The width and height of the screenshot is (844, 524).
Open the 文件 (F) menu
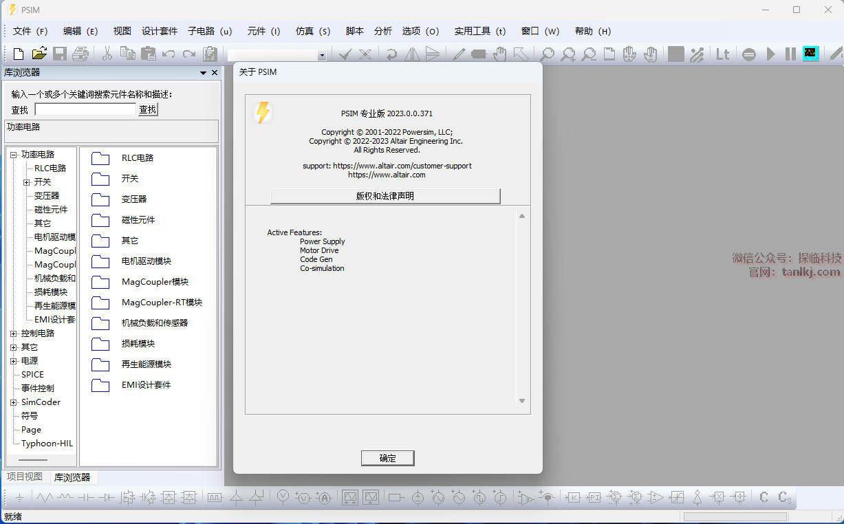point(30,31)
